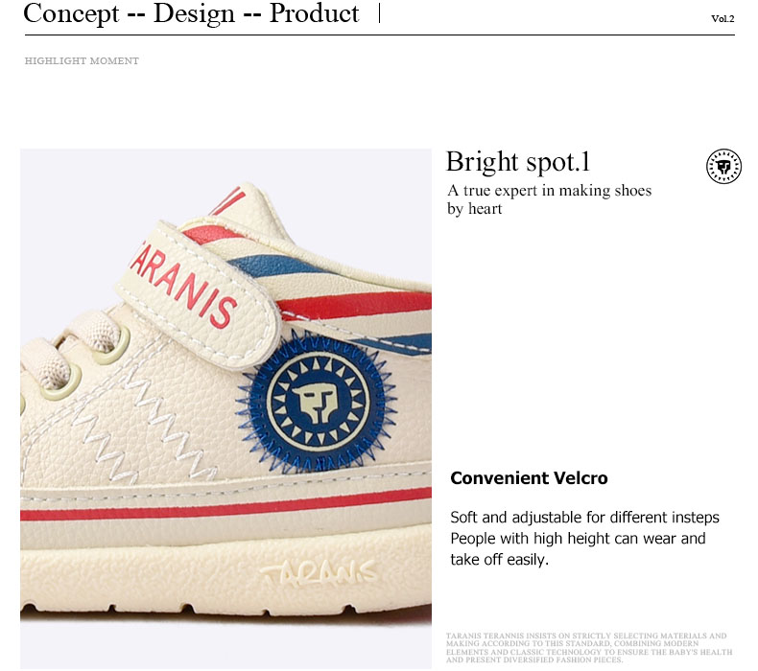758x671 pixels.
Task: Click the blue stripe on the shoe upper
Action: [x=288, y=266]
